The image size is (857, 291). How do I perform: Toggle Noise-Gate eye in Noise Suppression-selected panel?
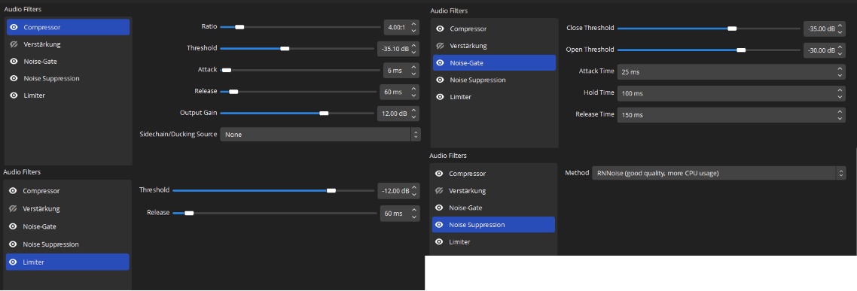438,208
